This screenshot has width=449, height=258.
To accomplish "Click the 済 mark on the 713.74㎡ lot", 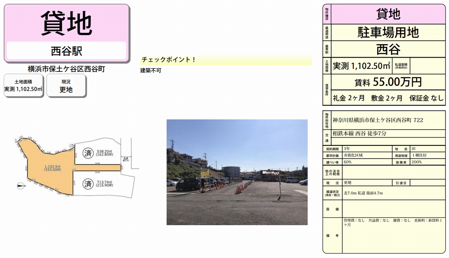I will pyautogui.click(x=88, y=184).
